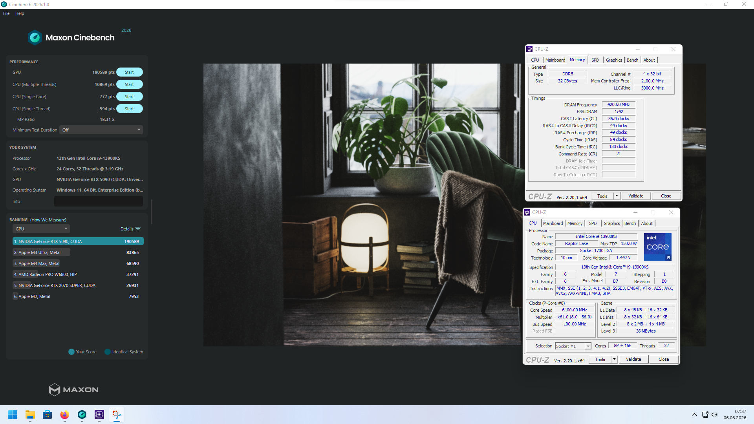Open the GPU ranking category dropdown
The width and height of the screenshot is (754, 424).
pos(41,229)
